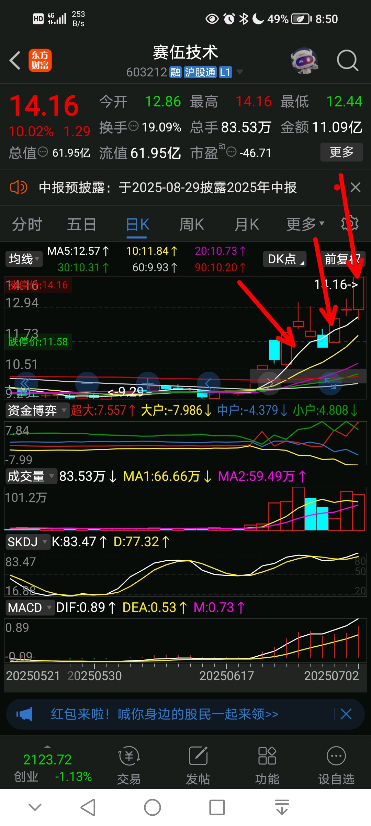Shift chart right with right-arrow control
This screenshot has width=371, height=826.
[x=269, y=383]
